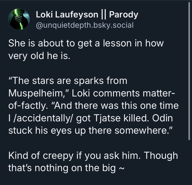Viewport: 192px width, 185px height.
Task: Click "Loki comments matter-" in the quote
Action: (x=123, y=93)
